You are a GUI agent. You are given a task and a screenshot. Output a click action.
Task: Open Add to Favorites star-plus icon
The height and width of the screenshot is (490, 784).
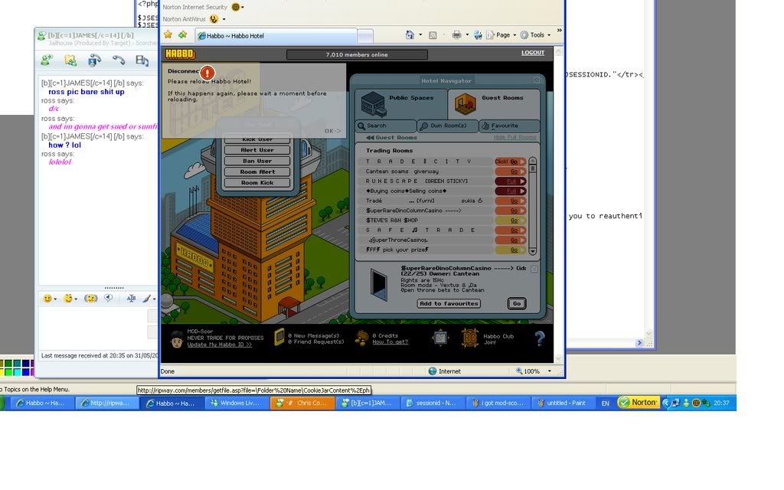tap(182, 35)
